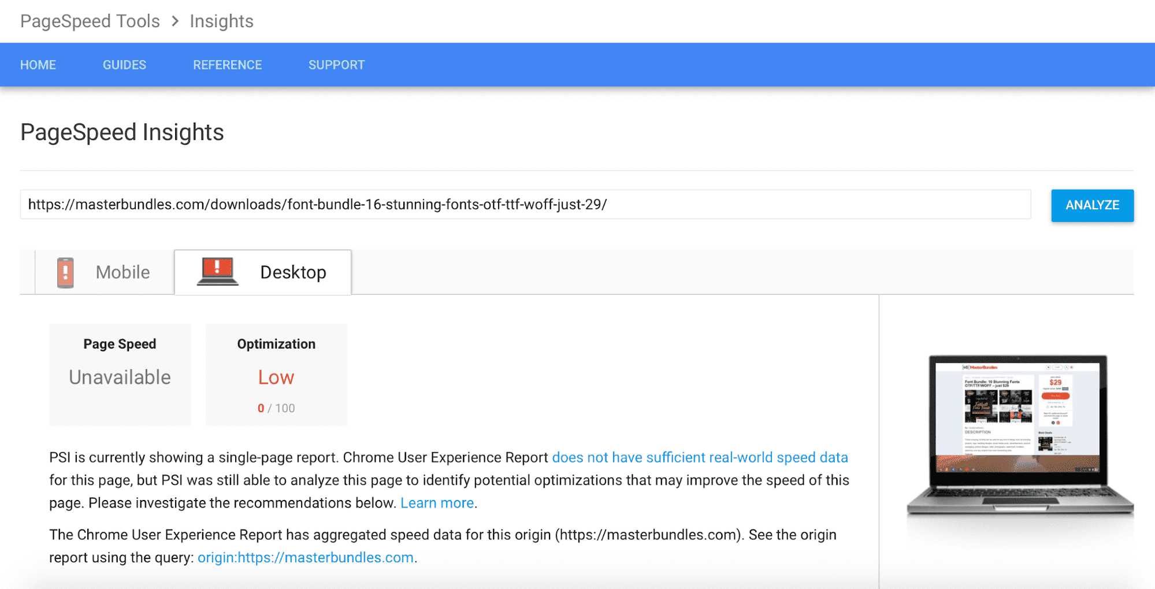
Task: Click the PageSpeed Insights heading
Action: [x=122, y=132]
